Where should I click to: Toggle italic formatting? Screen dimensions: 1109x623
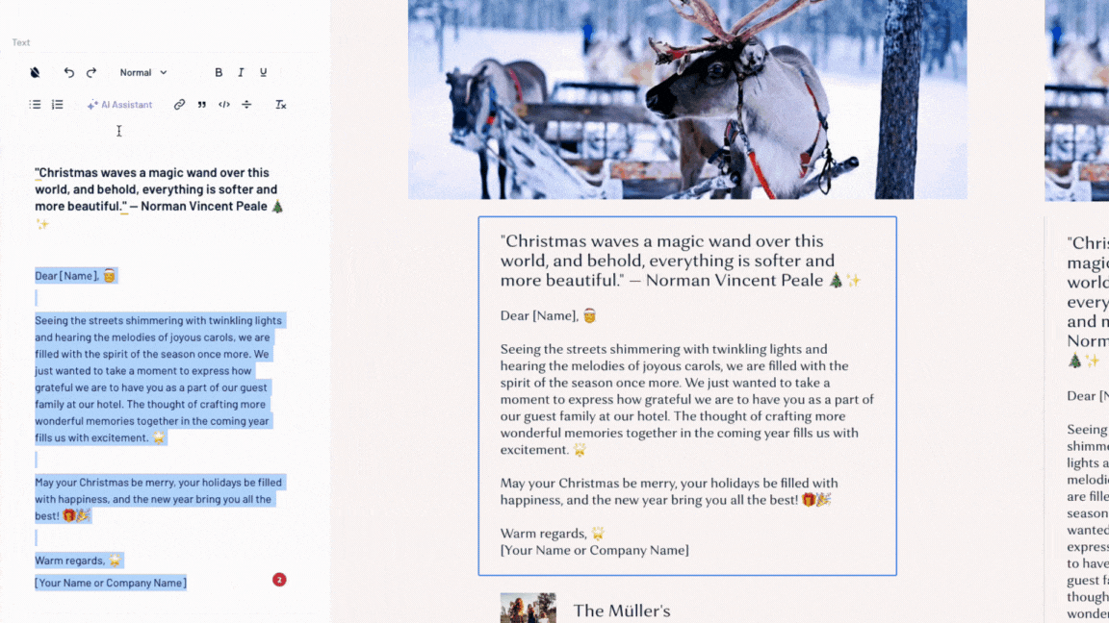242,73
